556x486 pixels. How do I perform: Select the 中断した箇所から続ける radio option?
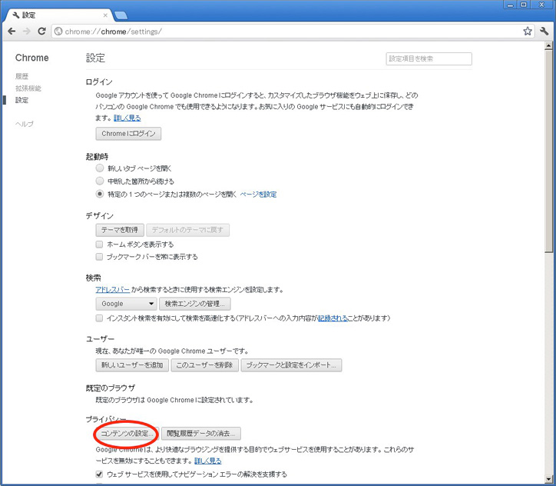(x=100, y=181)
